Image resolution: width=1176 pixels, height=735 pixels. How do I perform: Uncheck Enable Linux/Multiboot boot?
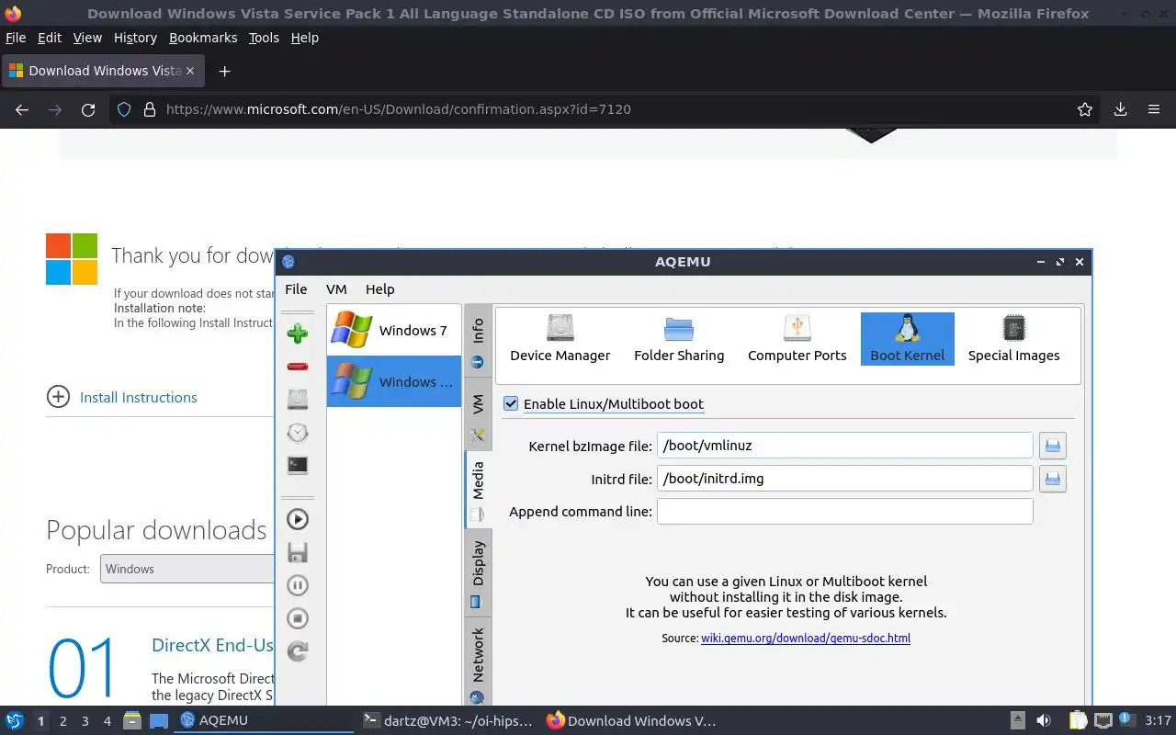[x=511, y=403]
